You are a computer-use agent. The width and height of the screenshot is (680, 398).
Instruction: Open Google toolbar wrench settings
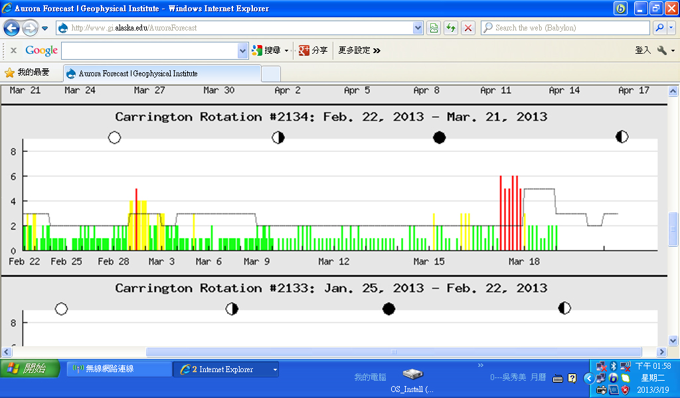coord(662,50)
